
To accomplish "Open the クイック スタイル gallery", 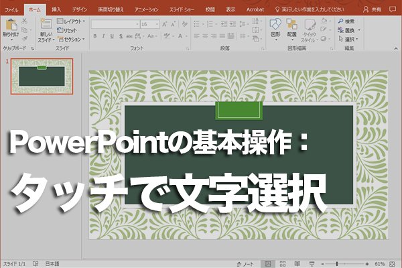I will click(310, 30).
